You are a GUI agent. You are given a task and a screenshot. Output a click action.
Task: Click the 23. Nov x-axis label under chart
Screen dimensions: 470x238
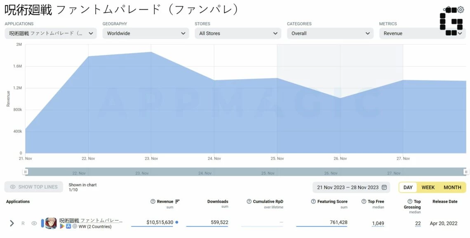(x=151, y=158)
